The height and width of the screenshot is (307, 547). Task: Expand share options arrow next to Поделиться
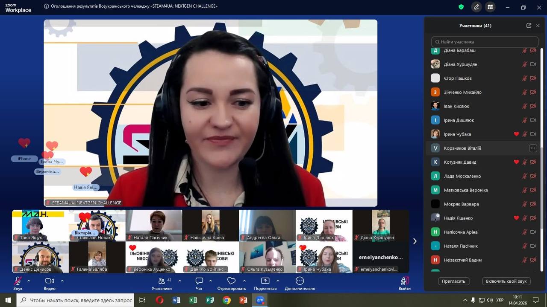tap(278, 281)
